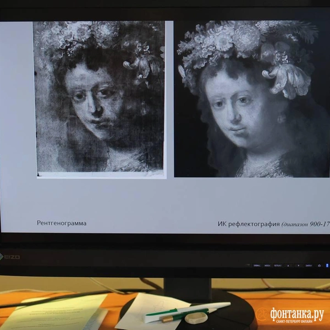Select the caption text "Рентгенограмма"

pyautogui.click(x=62, y=223)
